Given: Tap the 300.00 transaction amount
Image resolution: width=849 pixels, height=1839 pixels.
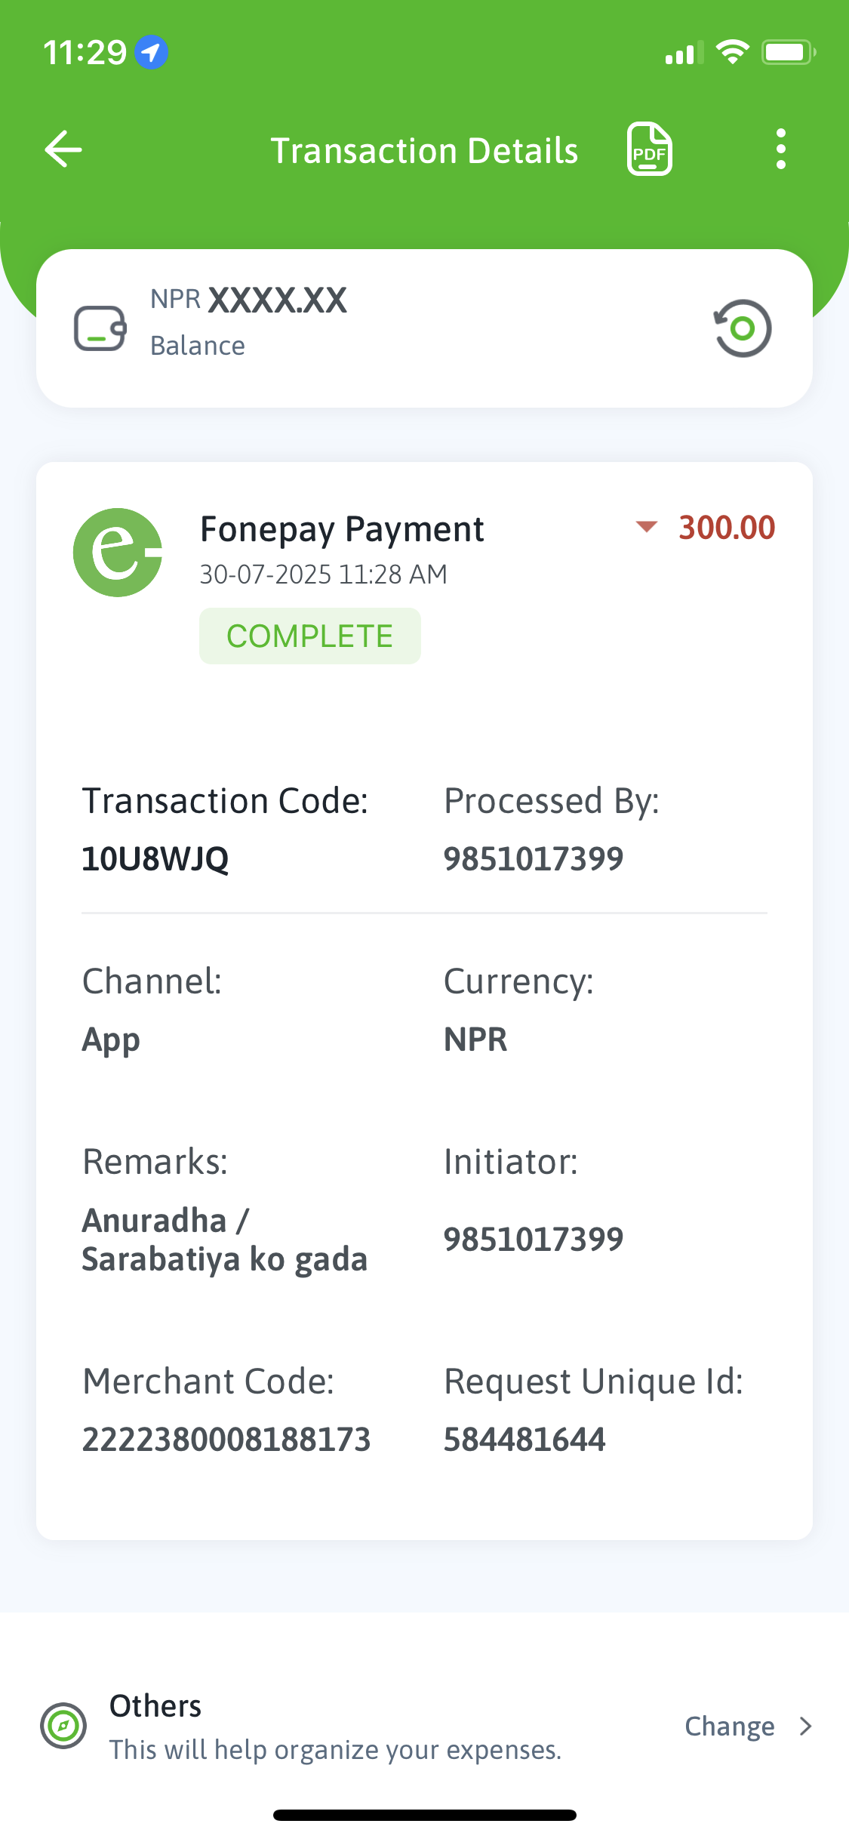Looking at the screenshot, I should tap(726, 528).
